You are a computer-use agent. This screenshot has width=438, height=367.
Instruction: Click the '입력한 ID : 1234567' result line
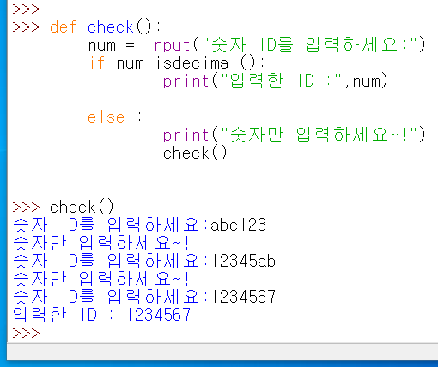tap(101, 315)
